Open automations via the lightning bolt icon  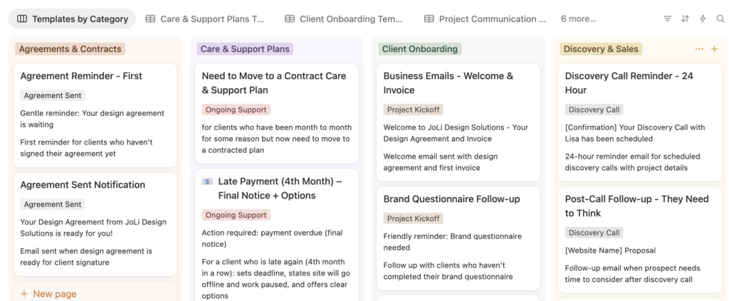click(703, 19)
